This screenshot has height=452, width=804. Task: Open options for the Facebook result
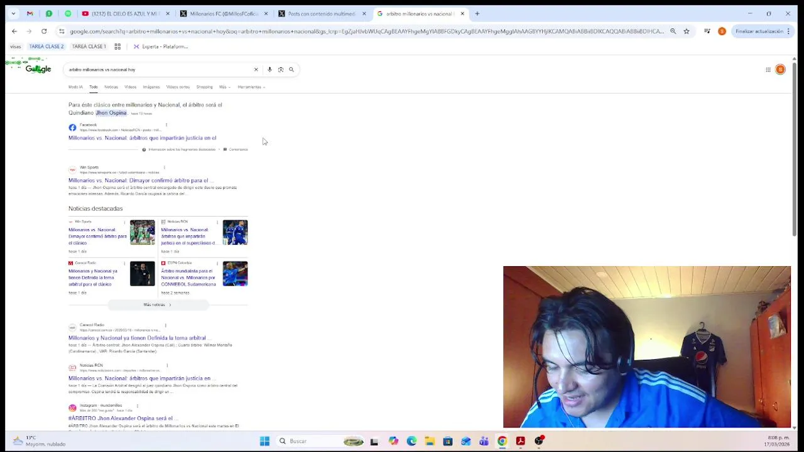coord(166,125)
